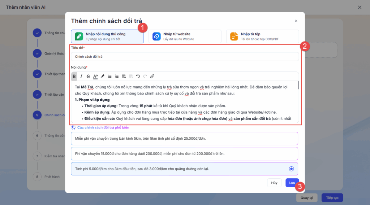Click the 'Lưu' save button
The height and width of the screenshot is (205, 370).
coord(292,183)
